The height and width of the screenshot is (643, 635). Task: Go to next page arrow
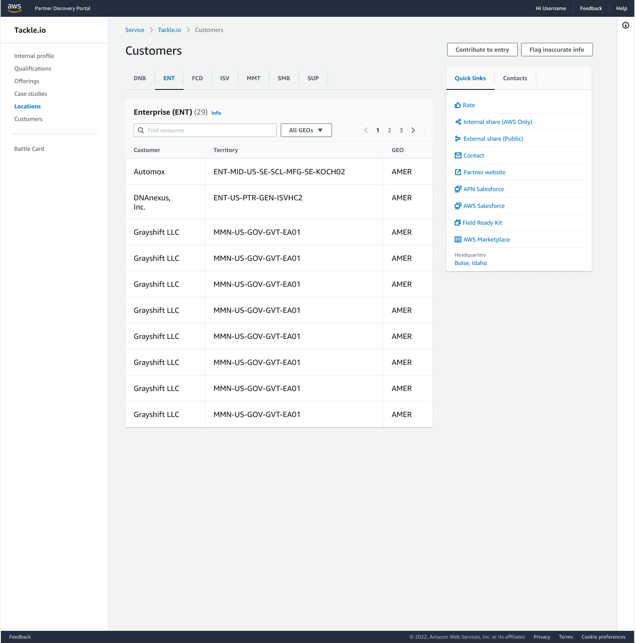413,130
